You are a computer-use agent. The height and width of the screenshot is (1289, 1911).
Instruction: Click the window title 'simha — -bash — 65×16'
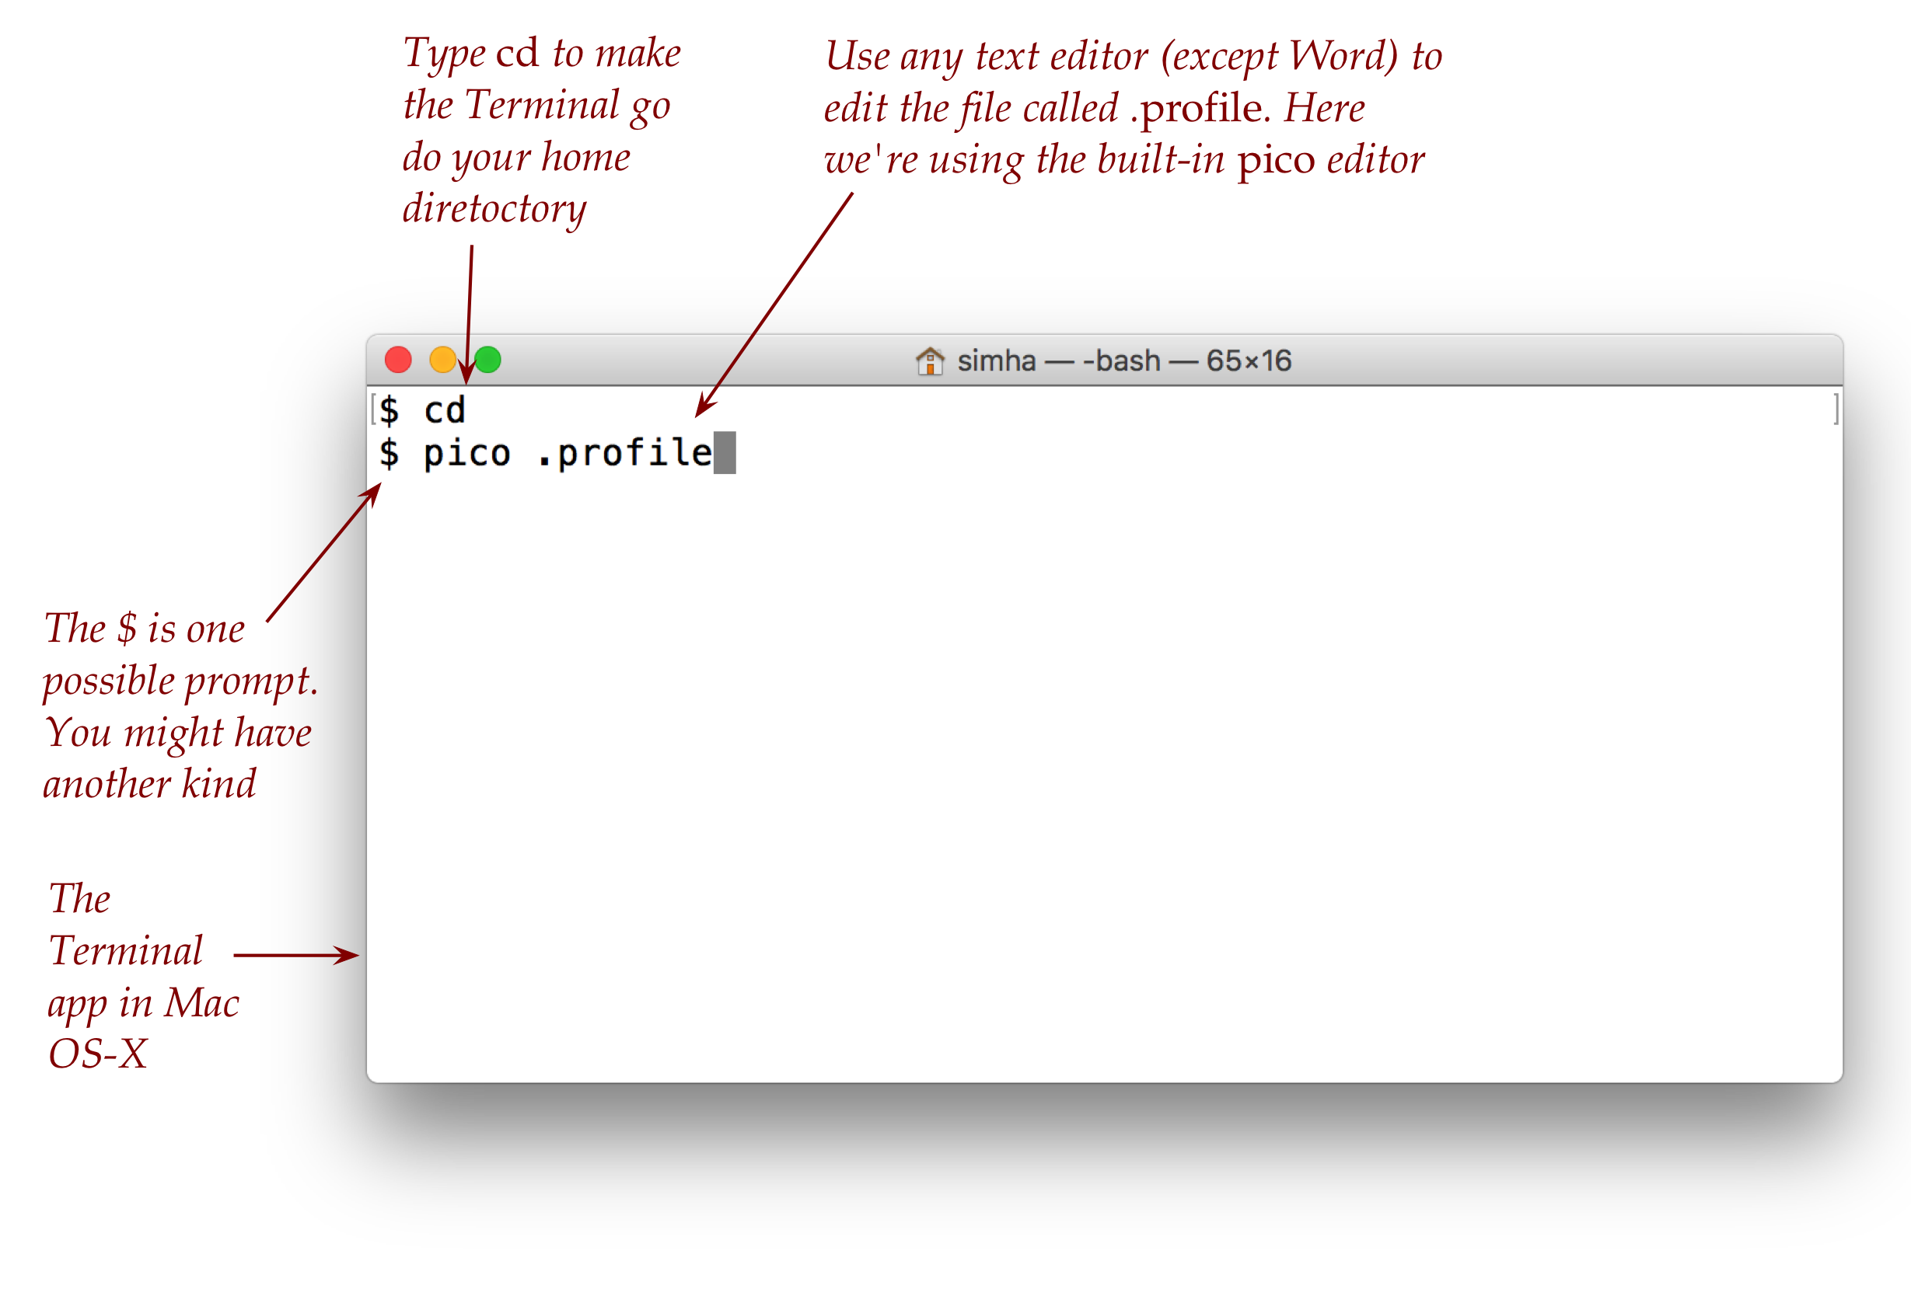1123,361
